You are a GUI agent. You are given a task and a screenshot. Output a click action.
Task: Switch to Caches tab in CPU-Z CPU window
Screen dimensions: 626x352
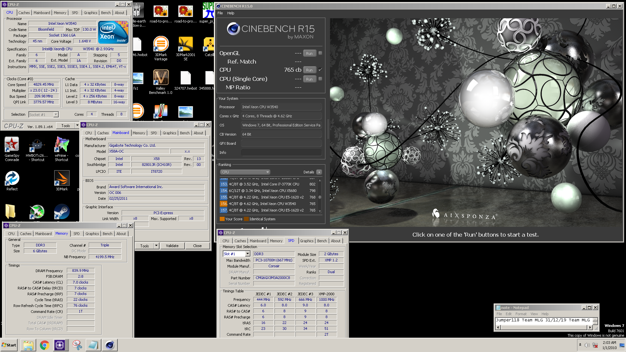tap(24, 13)
